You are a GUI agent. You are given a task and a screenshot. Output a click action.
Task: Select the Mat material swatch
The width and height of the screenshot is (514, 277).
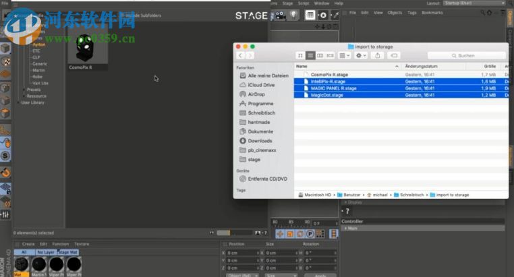coord(22,266)
